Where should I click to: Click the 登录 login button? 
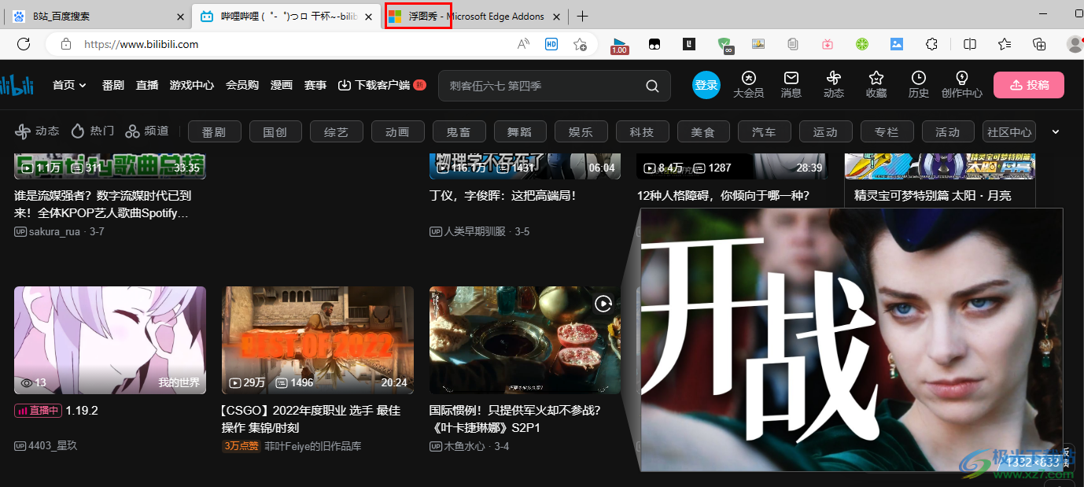pyautogui.click(x=706, y=85)
